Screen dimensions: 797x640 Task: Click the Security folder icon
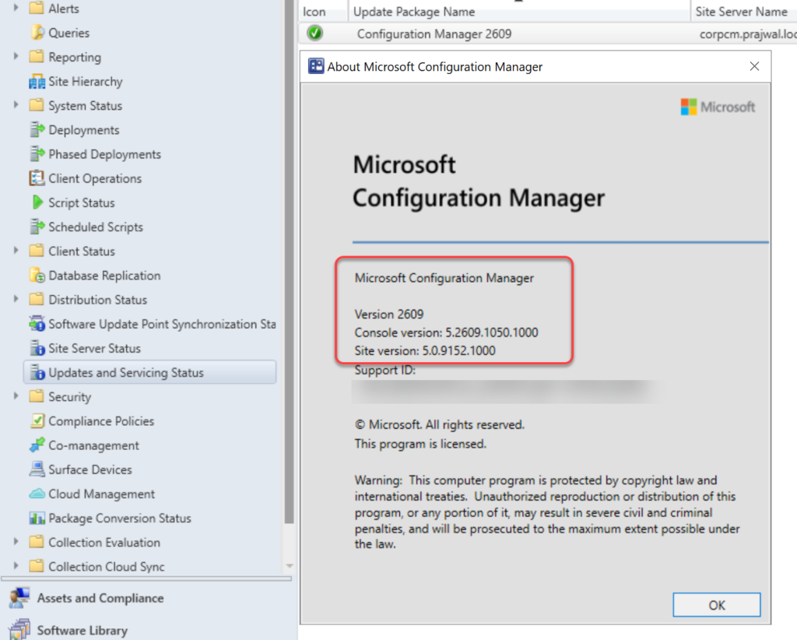[x=36, y=396]
